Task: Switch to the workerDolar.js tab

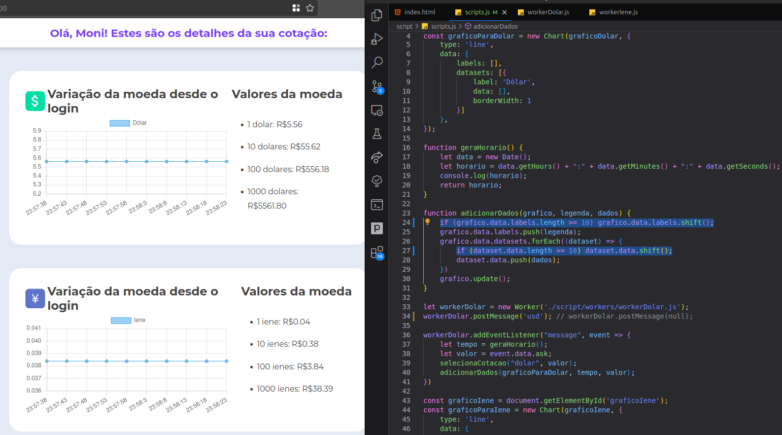Action: [x=544, y=12]
